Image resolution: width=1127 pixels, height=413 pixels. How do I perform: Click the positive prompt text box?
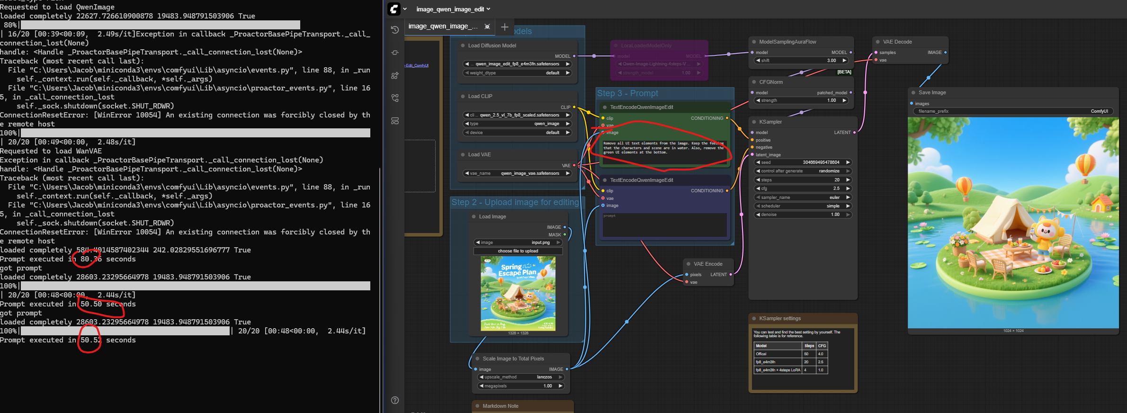664,152
